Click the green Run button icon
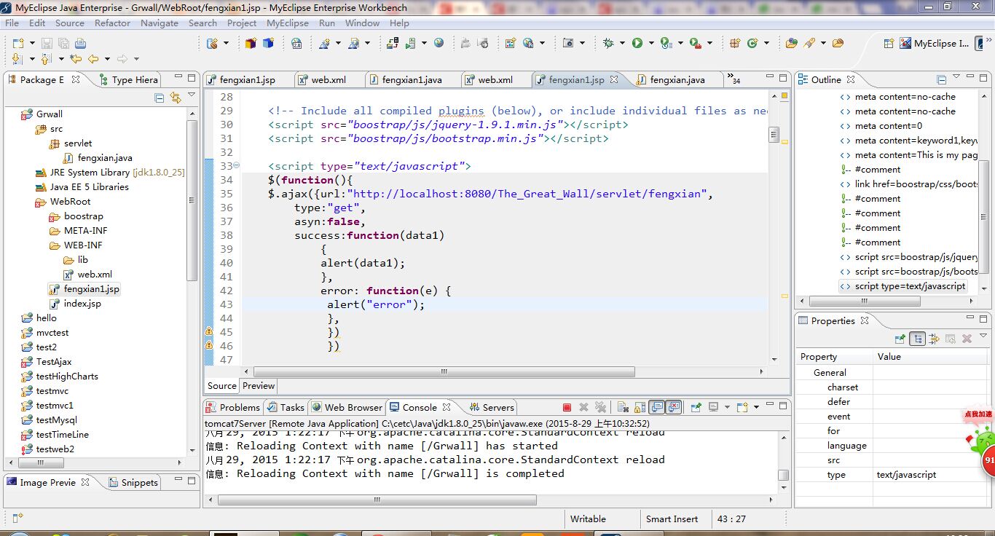Image resolution: width=995 pixels, height=536 pixels. point(637,43)
